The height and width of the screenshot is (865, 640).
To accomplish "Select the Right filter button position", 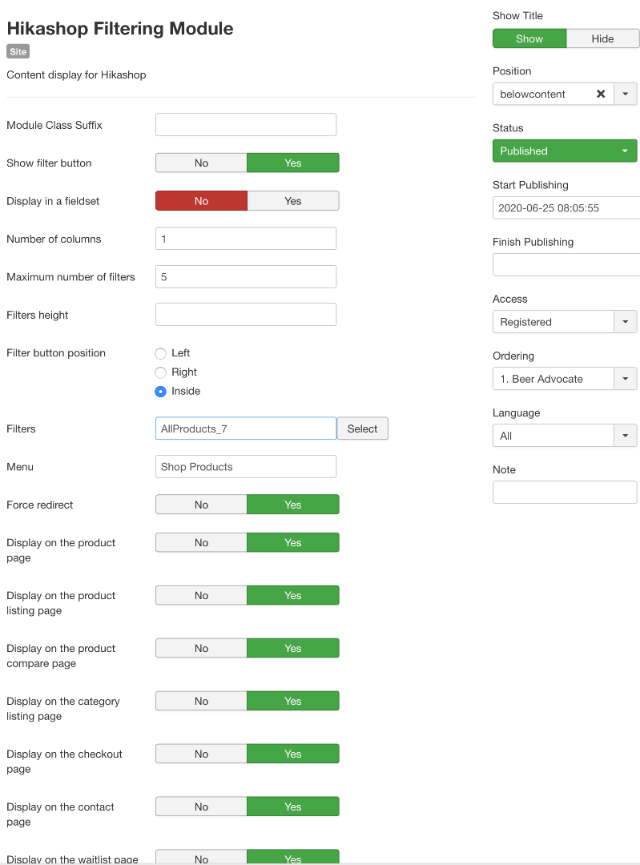I will pyautogui.click(x=161, y=372).
